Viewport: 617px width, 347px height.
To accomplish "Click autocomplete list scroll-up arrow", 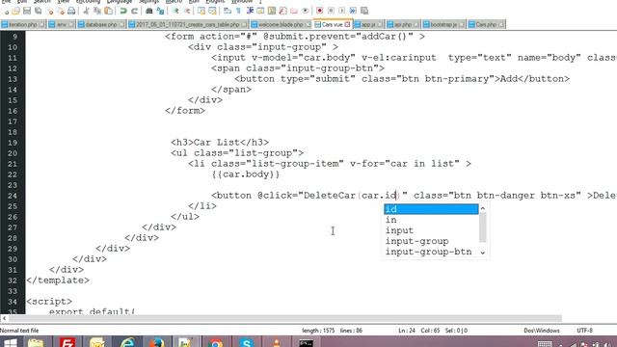I will point(483,208).
